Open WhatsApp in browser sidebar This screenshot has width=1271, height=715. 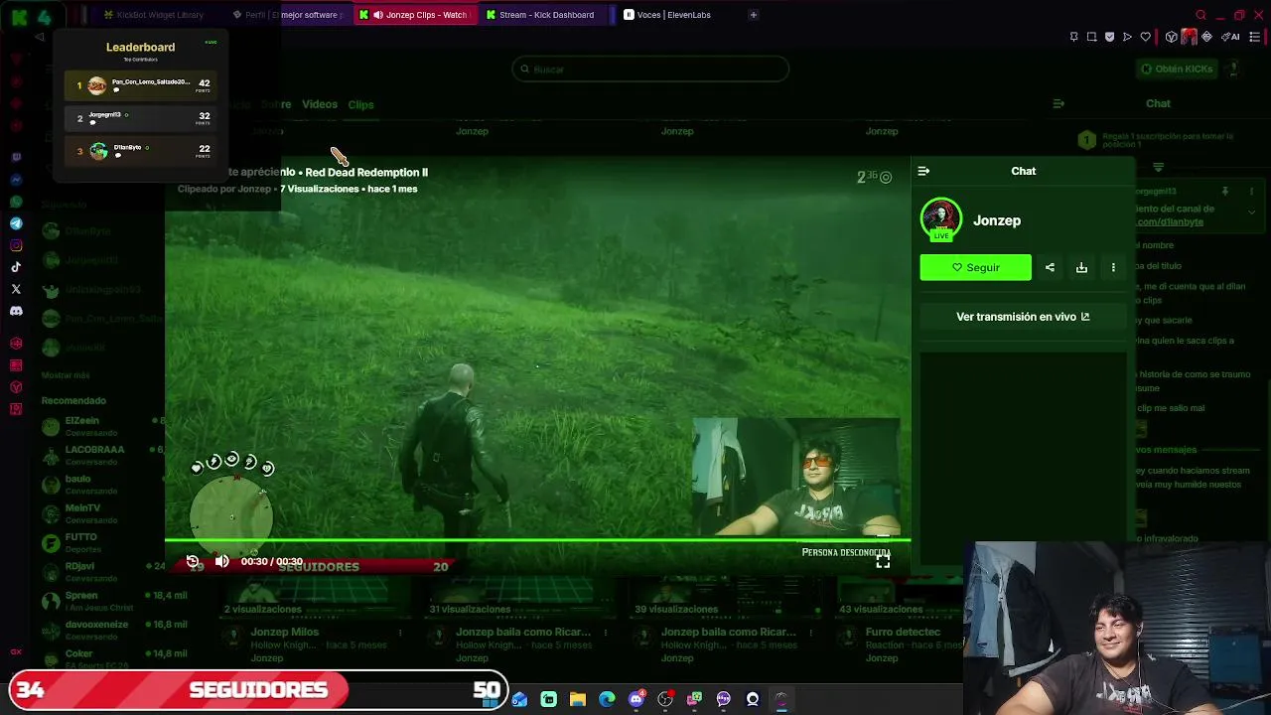(x=16, y=202)
